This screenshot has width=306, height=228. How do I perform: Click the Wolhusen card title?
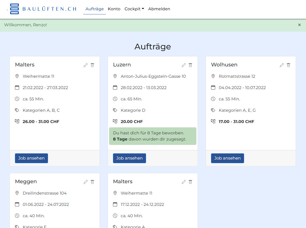[224, 65]
